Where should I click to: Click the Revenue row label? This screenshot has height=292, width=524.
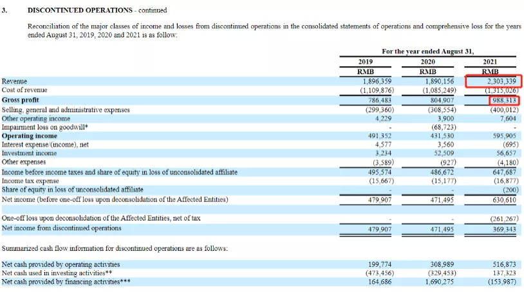click(x=14, y=81)
